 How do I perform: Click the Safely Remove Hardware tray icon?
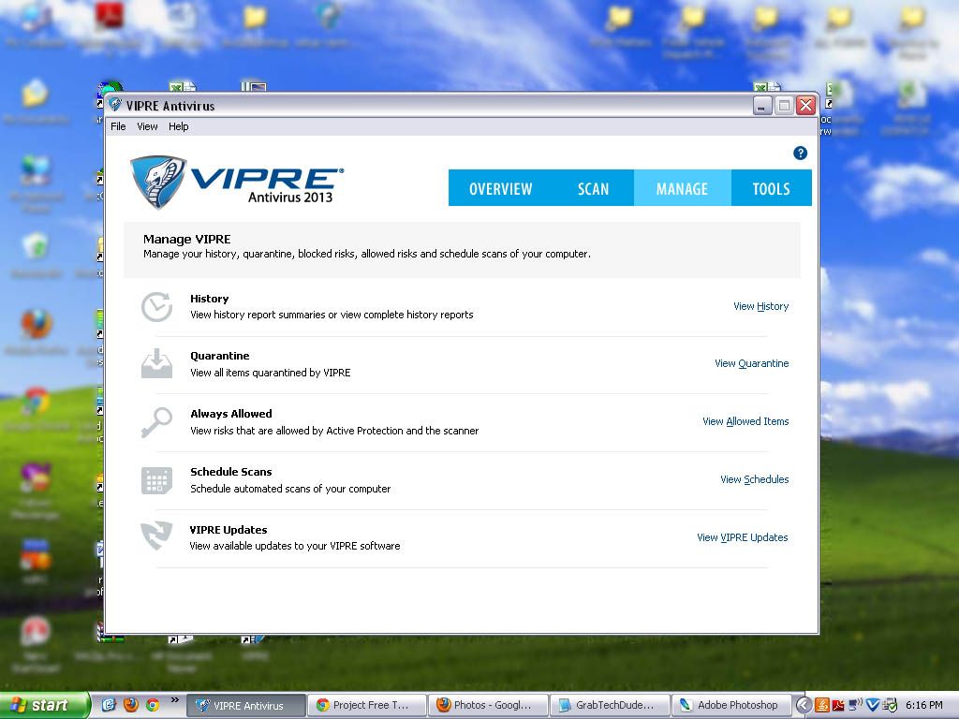pyautogui.click(x=892, y=705)
